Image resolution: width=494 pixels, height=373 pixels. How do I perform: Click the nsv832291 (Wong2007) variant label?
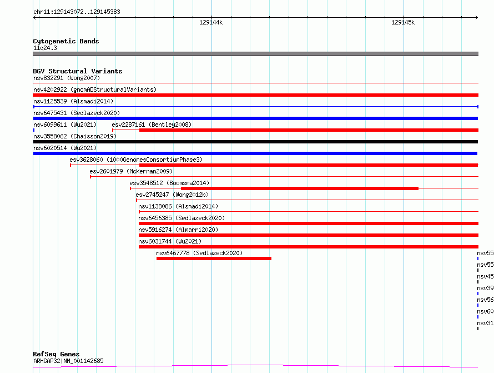(67, 78)
